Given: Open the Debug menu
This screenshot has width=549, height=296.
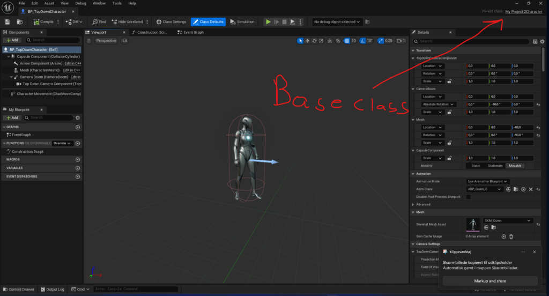Looking at the screenshot, I should coord(80,3).
